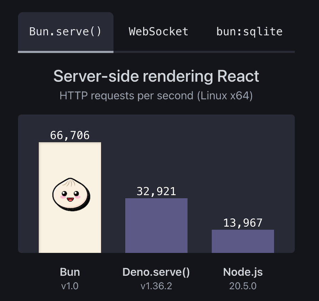Screen dimensions: 319x301
Task: Click the Server-side rendering React heading
Action: [156, 76]
